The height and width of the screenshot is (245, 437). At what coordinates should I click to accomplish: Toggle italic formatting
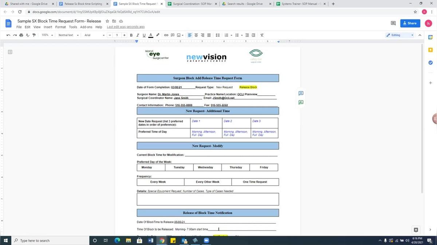[137, 35]
